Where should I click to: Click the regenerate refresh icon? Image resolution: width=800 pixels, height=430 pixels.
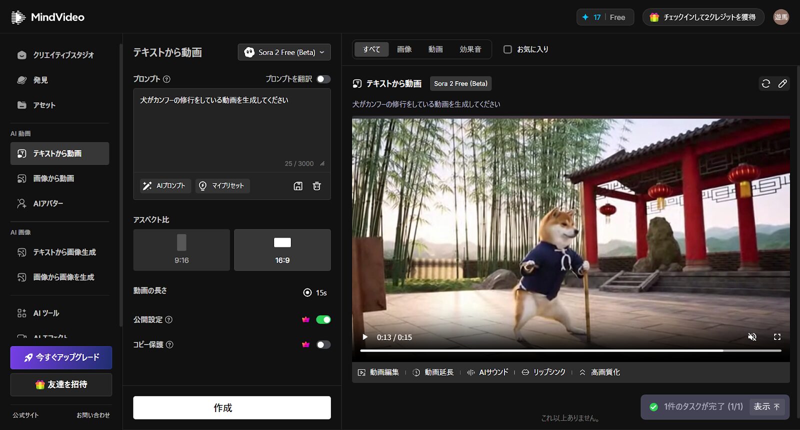766,83
